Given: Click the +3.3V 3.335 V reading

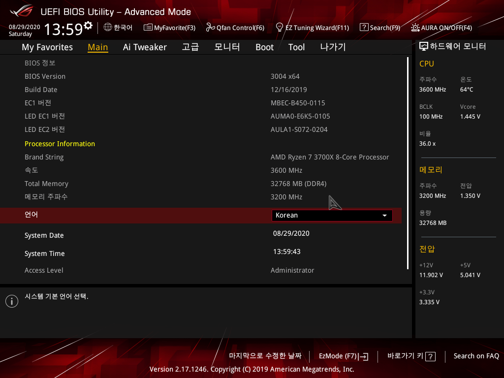Looking at the screenshot, I should [x=429, y=302].
